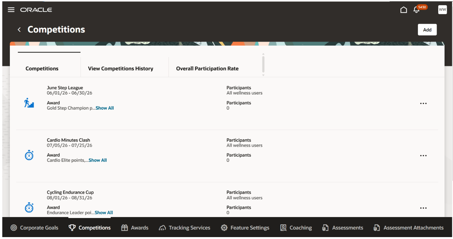Show all awards for Cycling Endurance Cup
This screenshot has height=239, width=453.
pyautogui.click(x=104, y=213)
